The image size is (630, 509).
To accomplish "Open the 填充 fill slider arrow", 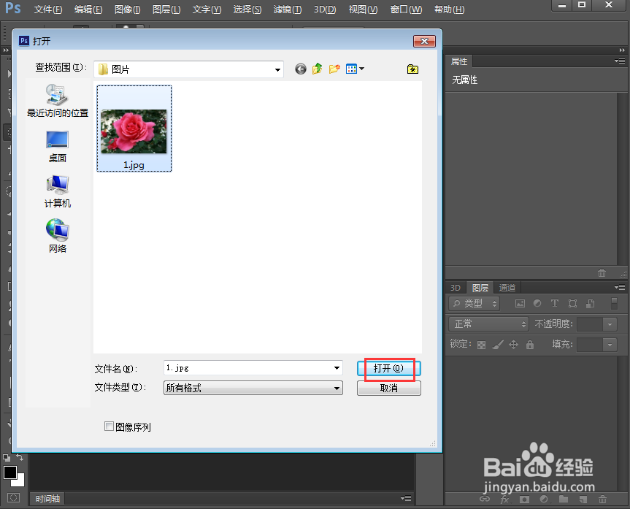I will tap(610, 345).
